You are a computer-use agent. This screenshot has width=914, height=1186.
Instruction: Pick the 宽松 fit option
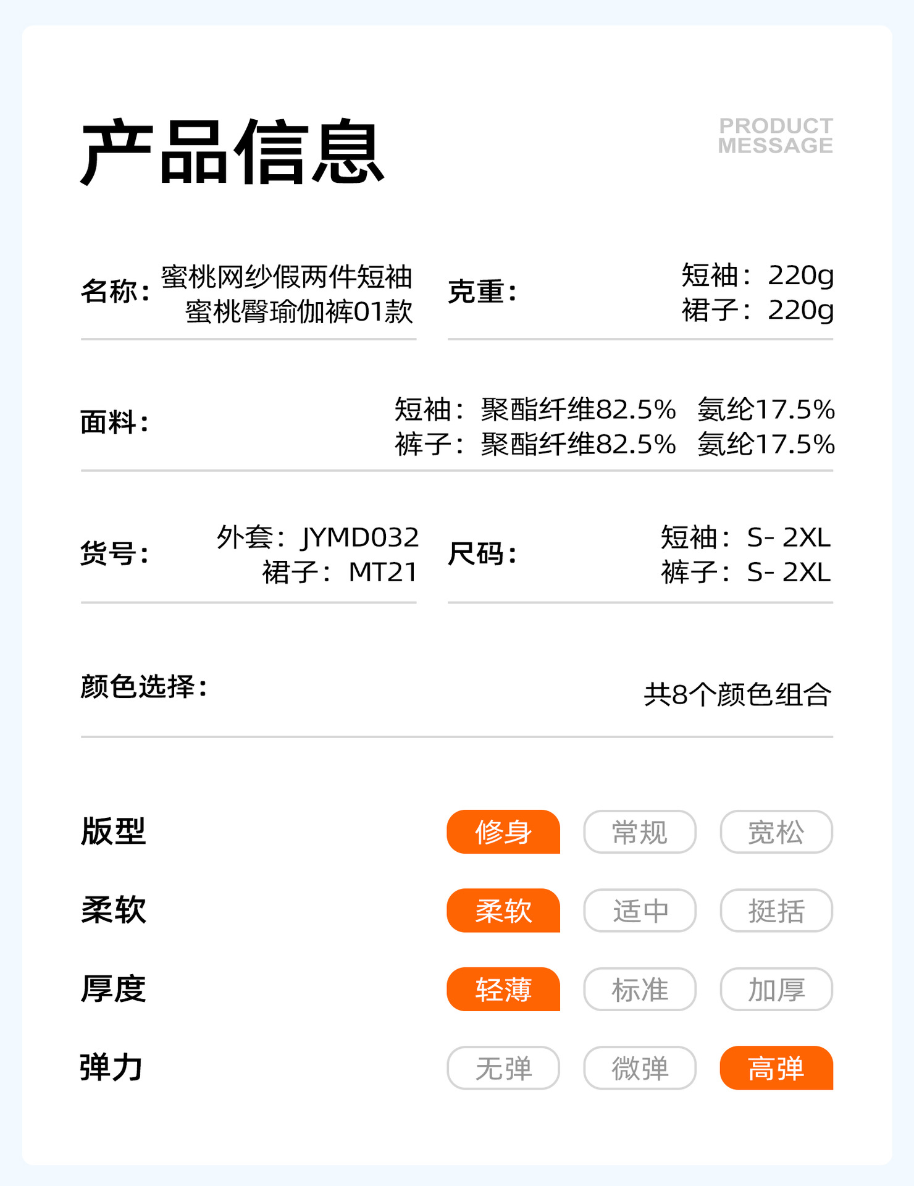tap(776, 832)
